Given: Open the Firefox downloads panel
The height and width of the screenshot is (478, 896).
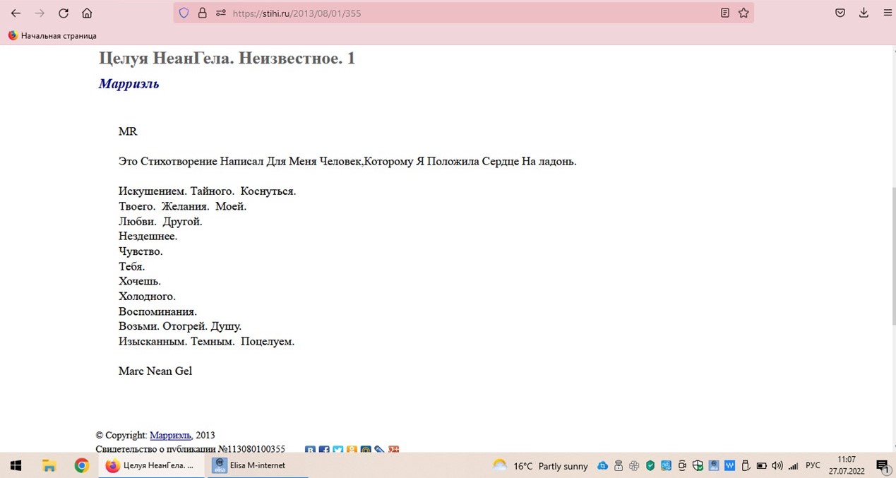Looking at the screenshot, I should pyautogui.click(x=864, y=13).
